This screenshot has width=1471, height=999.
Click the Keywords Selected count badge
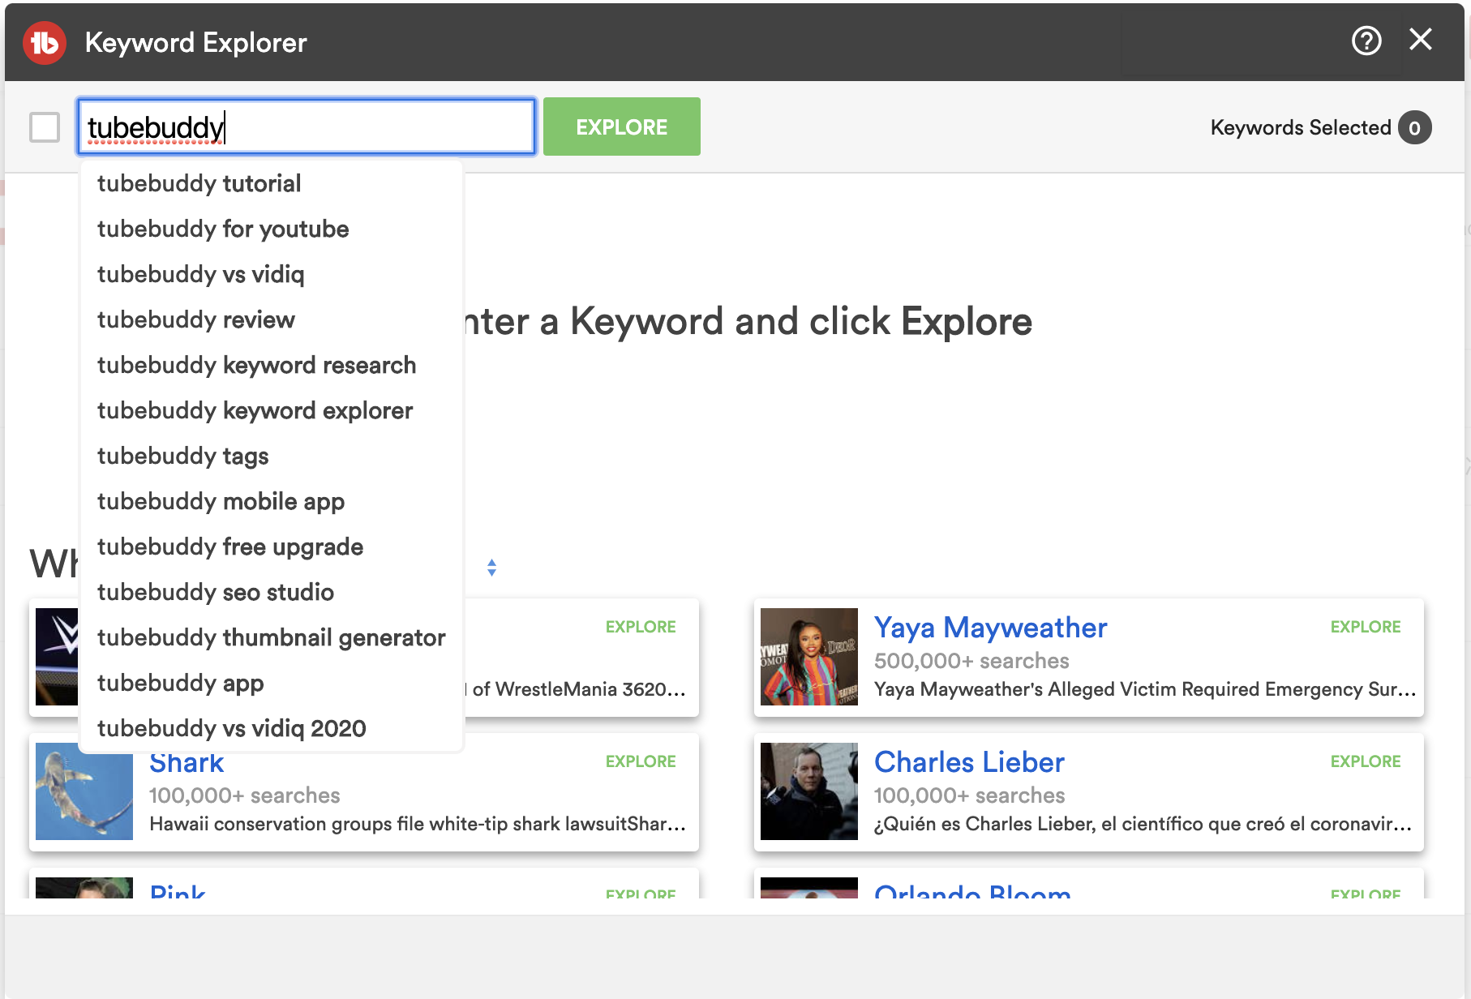tap(1415, 127)
